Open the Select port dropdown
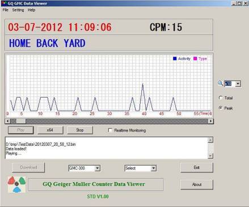The height and width of the screenshot is (207, 249). (x=154, y=168)
